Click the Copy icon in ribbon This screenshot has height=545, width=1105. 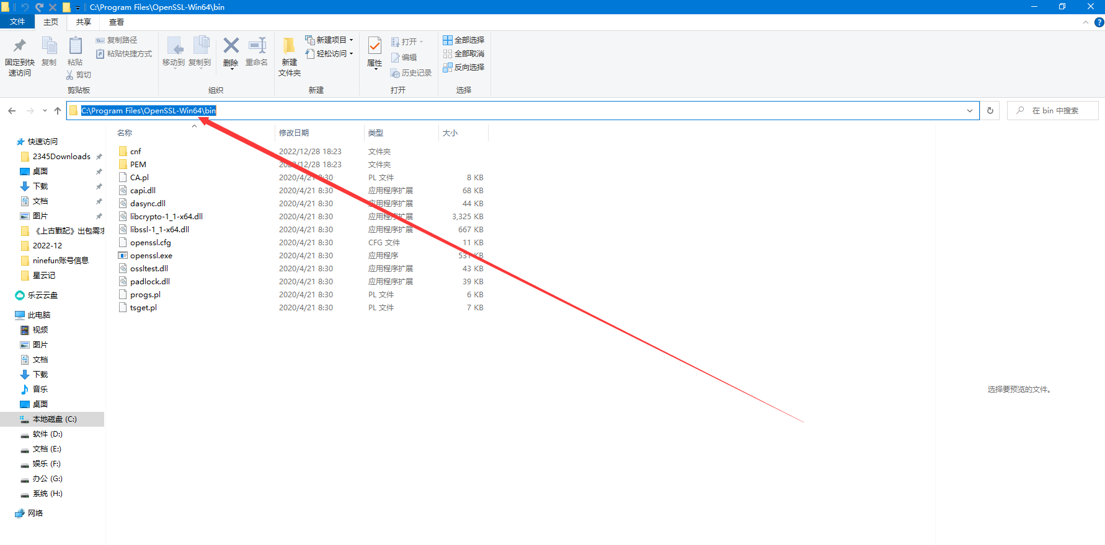(x=49, y=46)
